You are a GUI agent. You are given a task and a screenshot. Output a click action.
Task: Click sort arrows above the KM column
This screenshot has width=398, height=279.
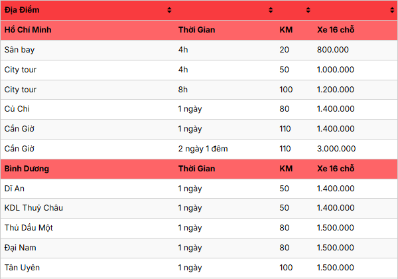[308, 10]
